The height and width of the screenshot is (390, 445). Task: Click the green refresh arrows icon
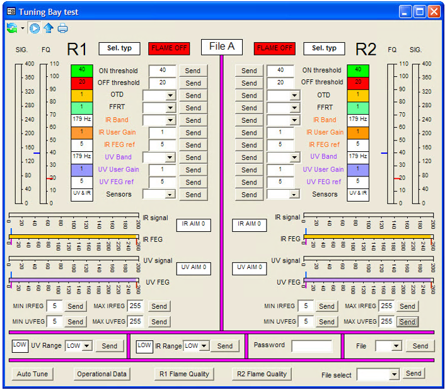coord(12,28)
